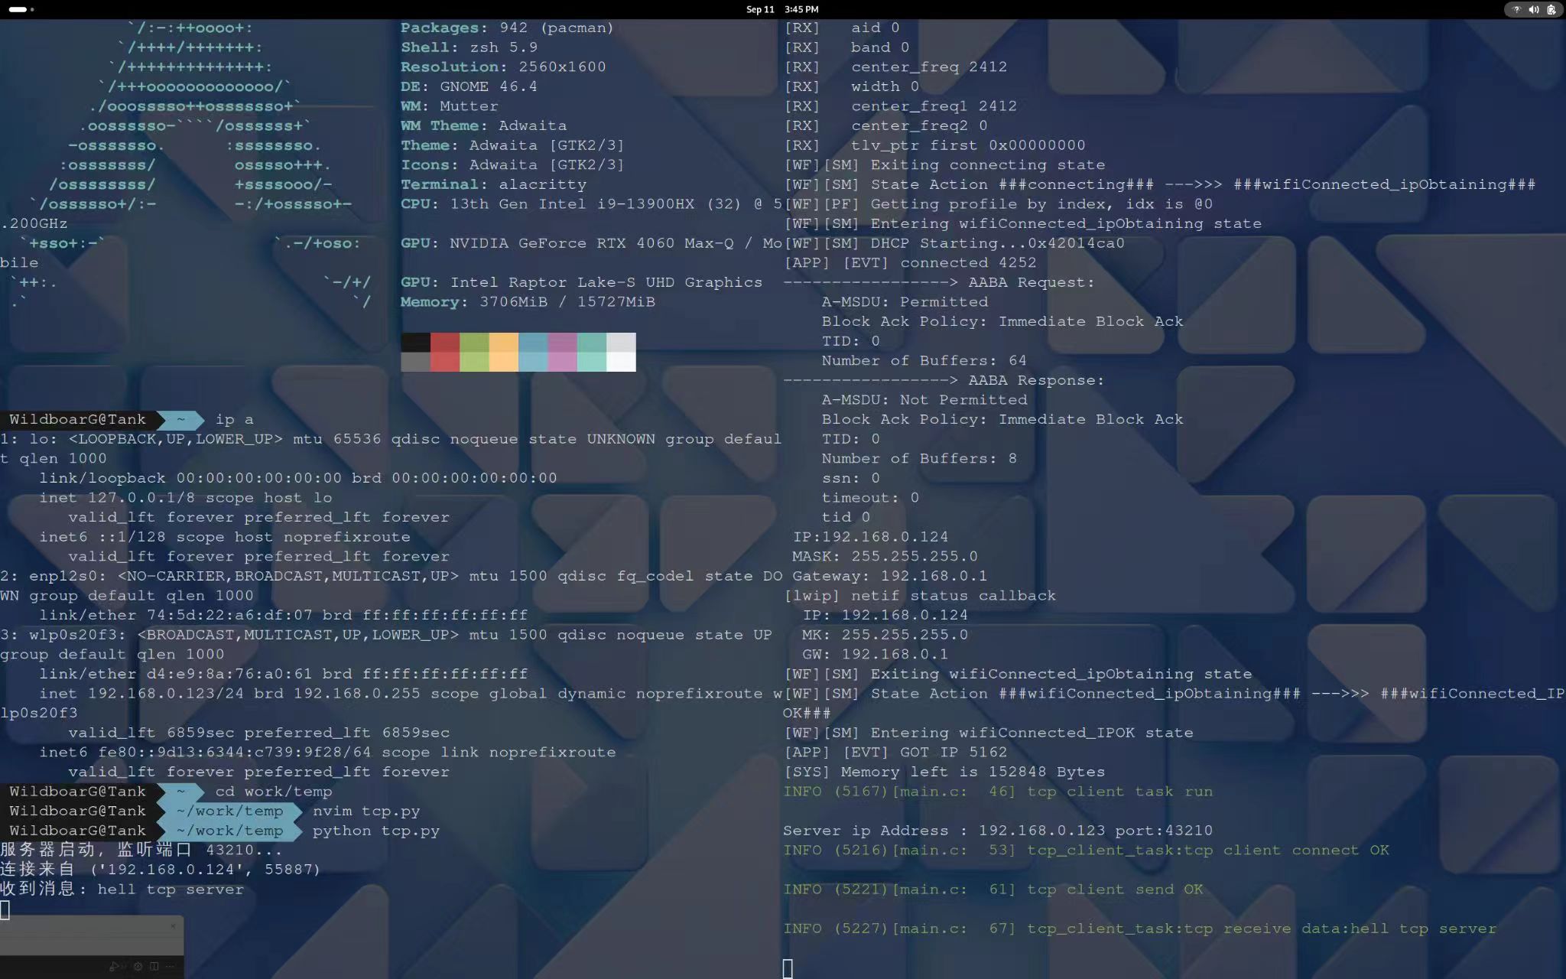
Task: Click the 'inet 192.168.0.123/24' address line
Action: point(411,694)
